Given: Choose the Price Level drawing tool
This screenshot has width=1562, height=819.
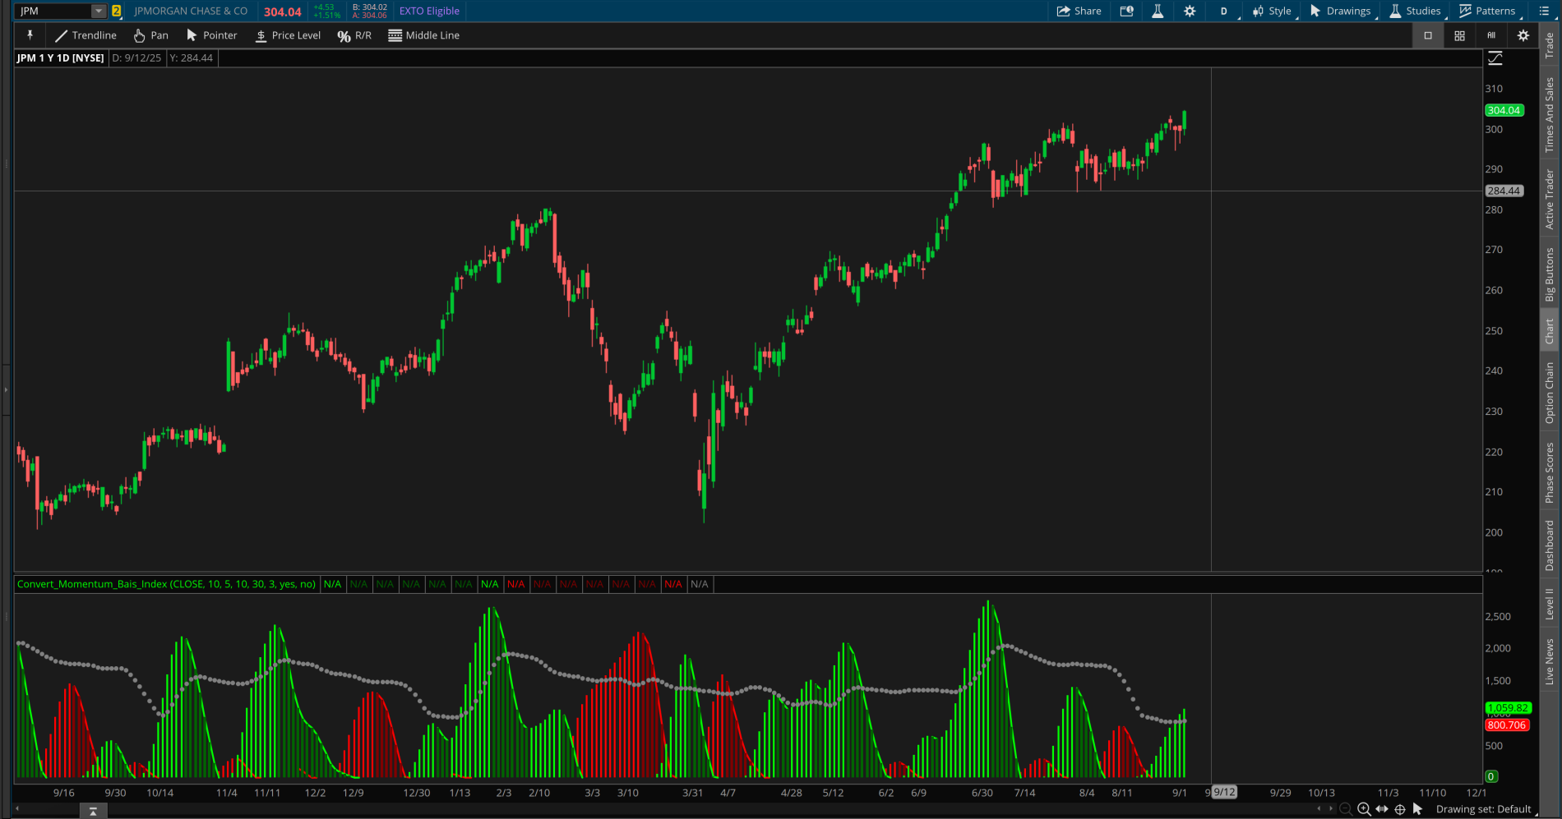Looking at the screenshot, I should coord(287,35).
